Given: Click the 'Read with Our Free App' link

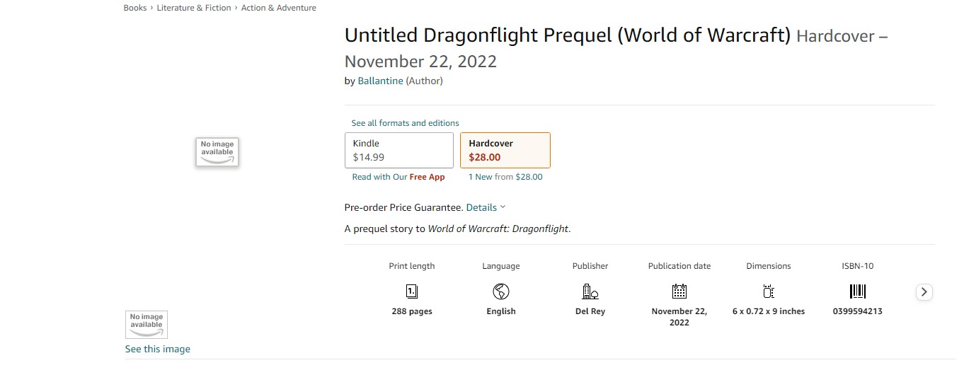Looking at the screenshot, I should (398, 177).
